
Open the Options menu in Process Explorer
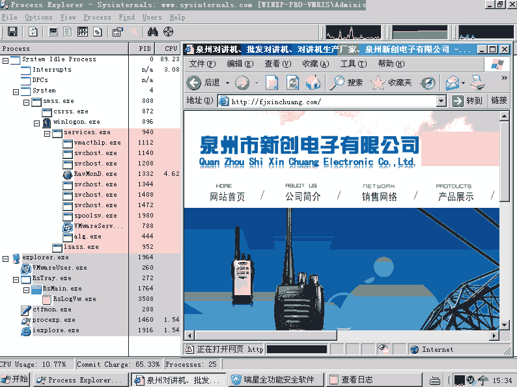pyautogui.click(x=38, y=17)
